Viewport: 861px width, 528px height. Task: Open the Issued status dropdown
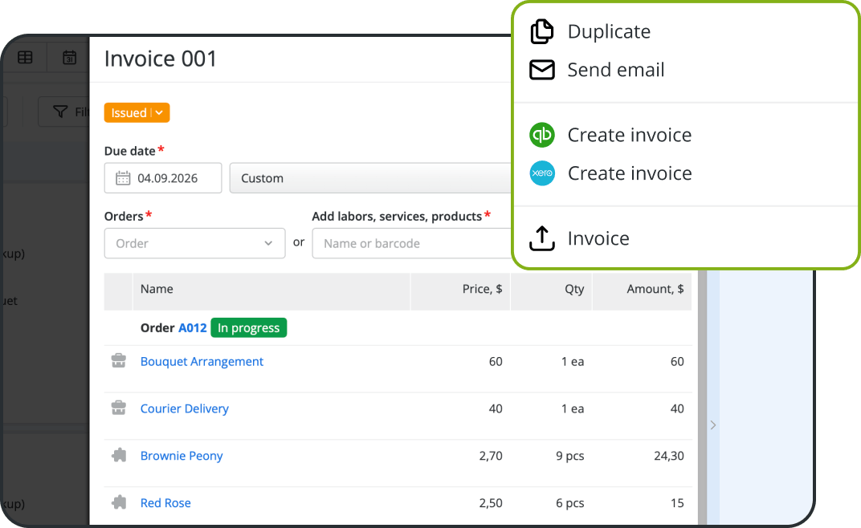(x=137, y=112)
